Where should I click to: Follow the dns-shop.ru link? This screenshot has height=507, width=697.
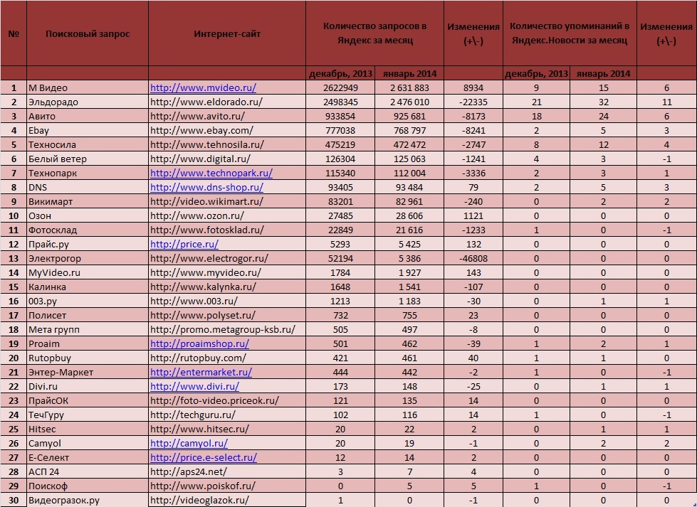pyautogui.click(x=206, y=187)
